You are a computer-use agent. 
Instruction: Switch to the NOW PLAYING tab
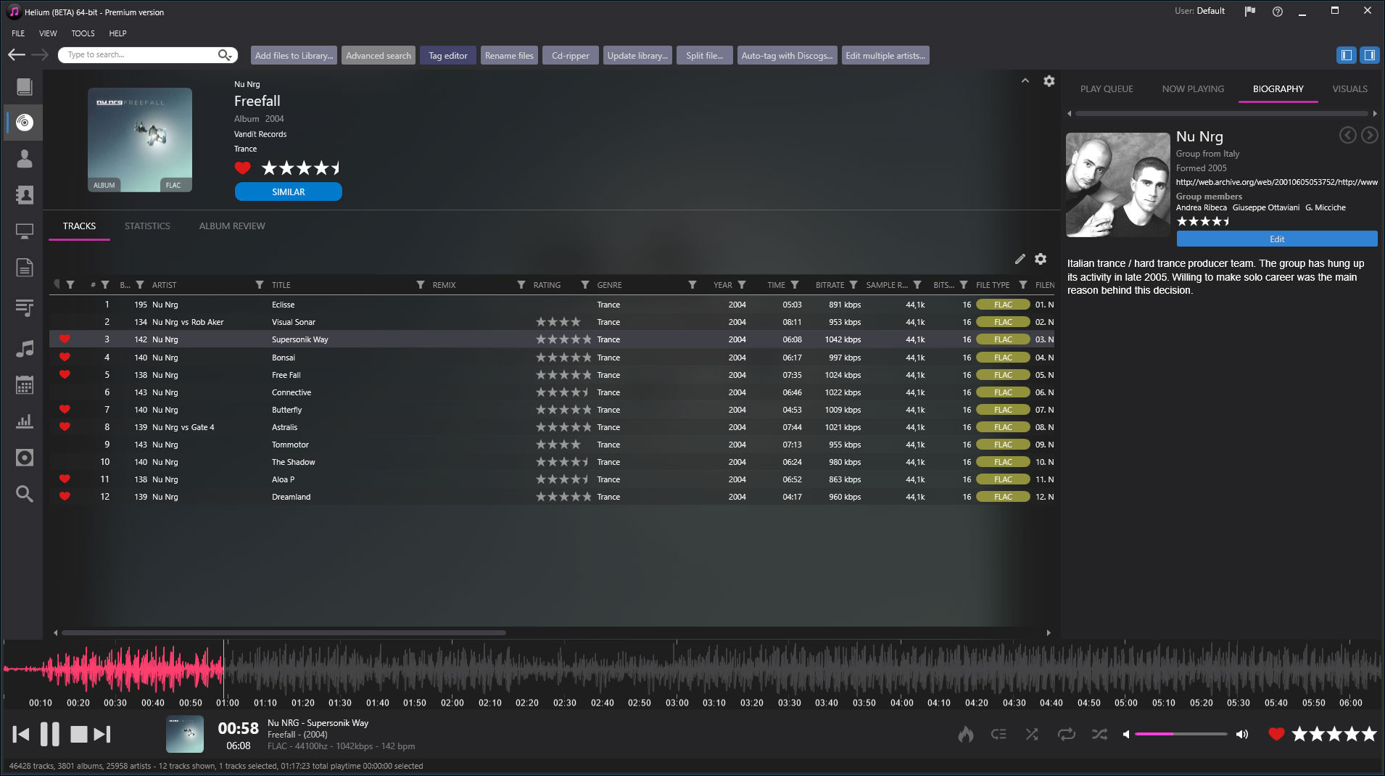coord(1193,89)
